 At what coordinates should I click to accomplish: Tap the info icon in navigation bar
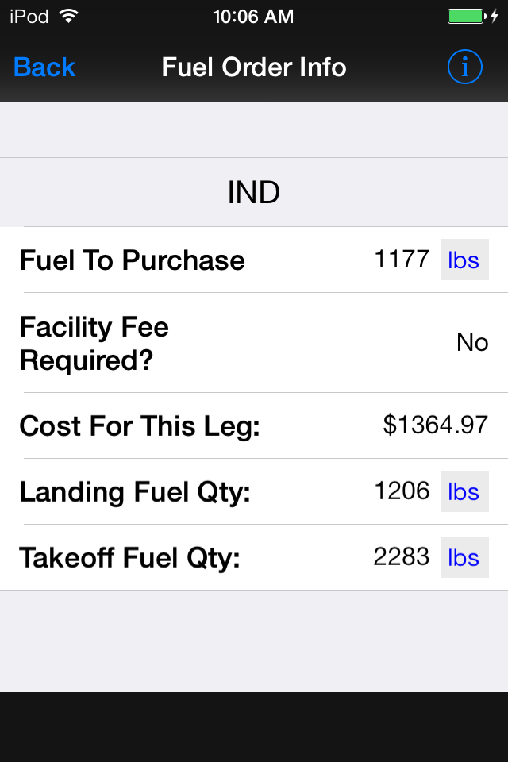pyautogui.click(x=464, y=67)
